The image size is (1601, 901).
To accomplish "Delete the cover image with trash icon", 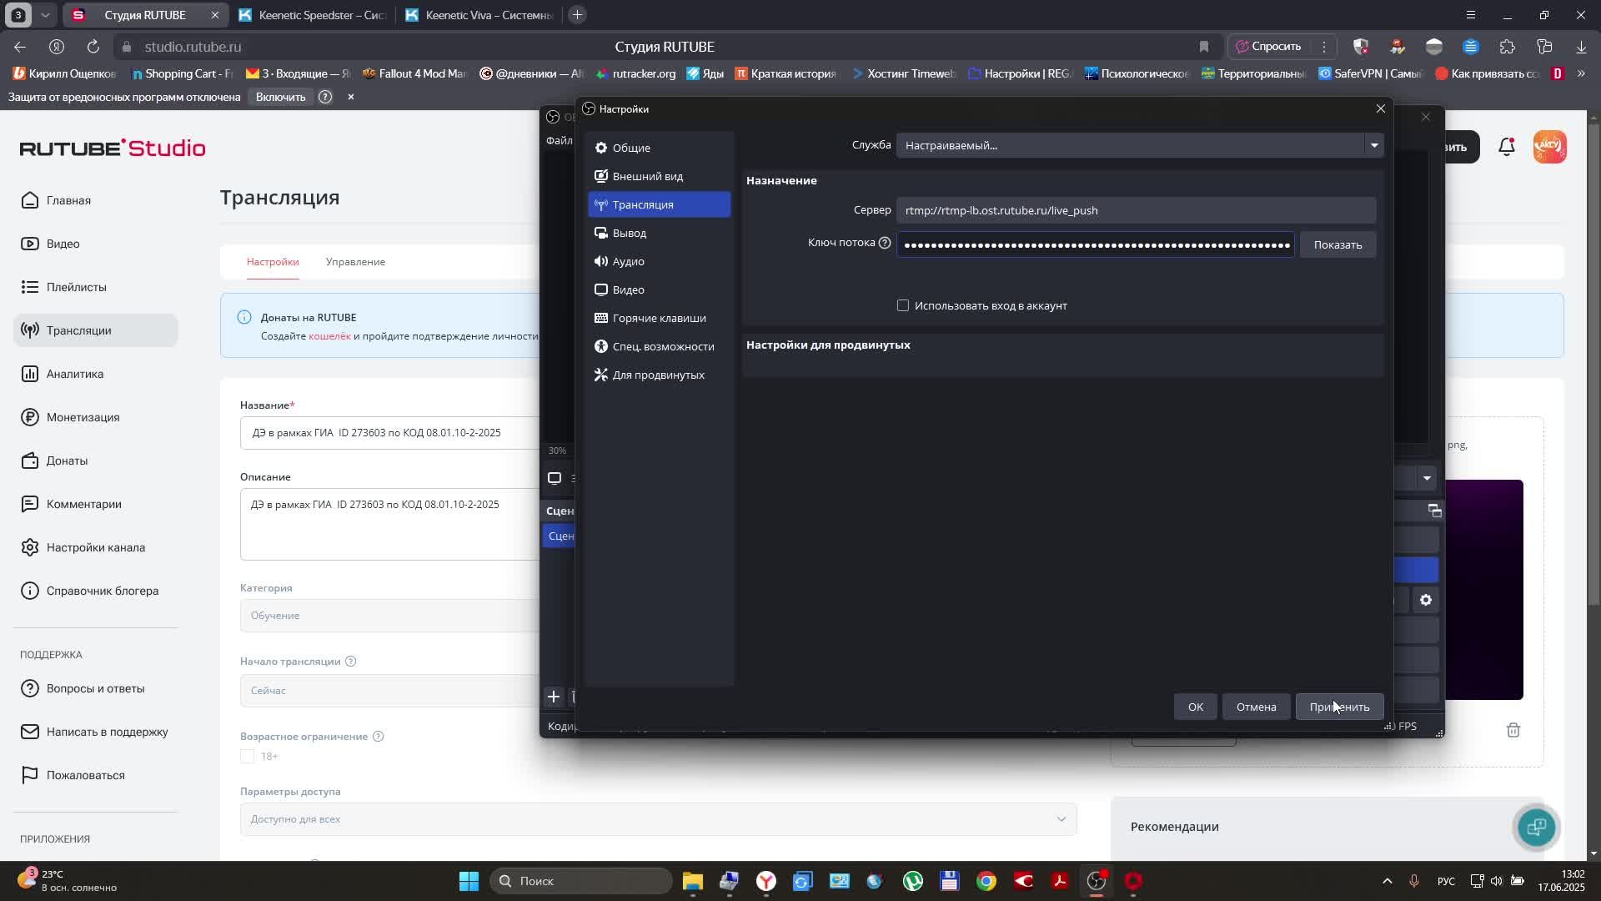I will coord(1513,730).
